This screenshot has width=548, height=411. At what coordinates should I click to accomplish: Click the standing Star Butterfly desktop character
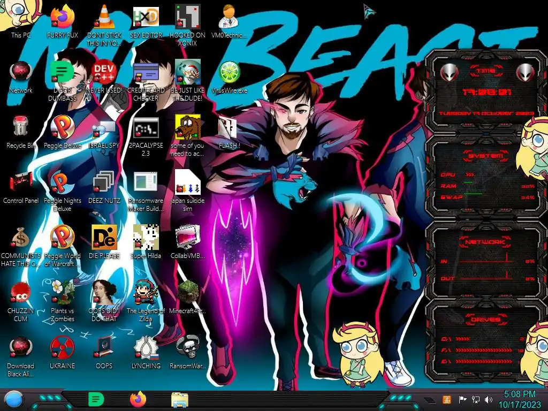357,354
